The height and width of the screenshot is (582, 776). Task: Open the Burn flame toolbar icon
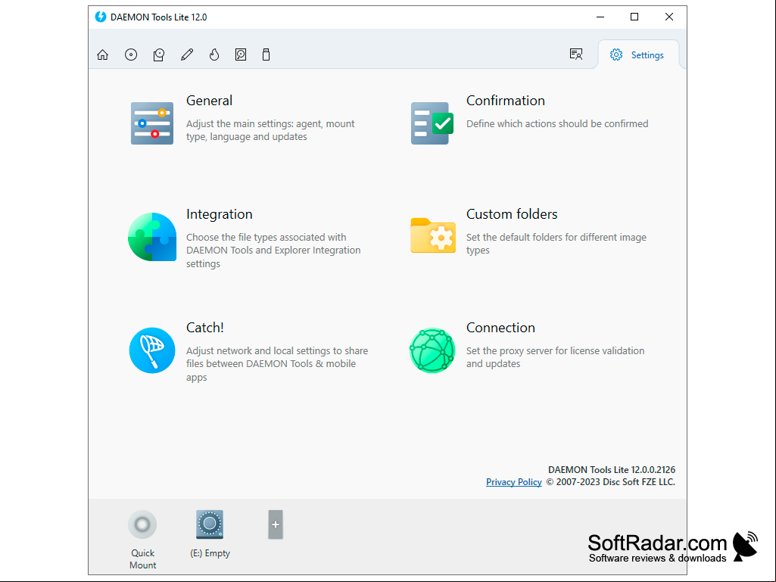click(214, 54)
